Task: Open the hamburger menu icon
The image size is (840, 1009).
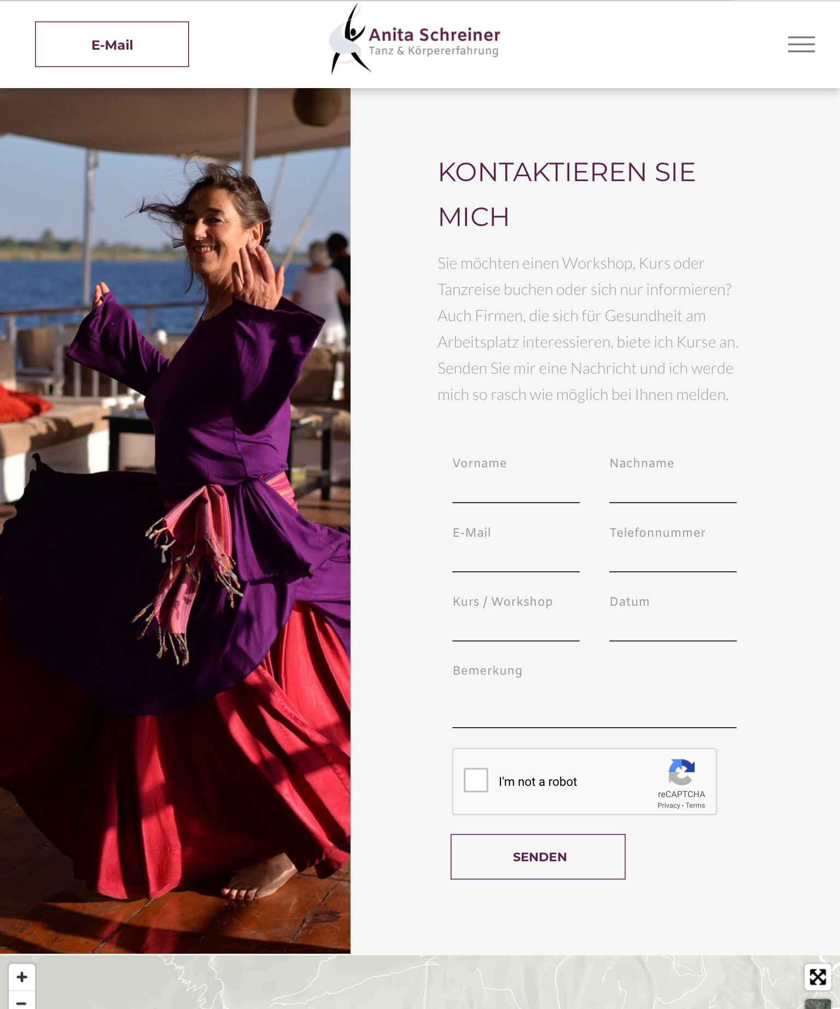Action: (x=801, y=44)
